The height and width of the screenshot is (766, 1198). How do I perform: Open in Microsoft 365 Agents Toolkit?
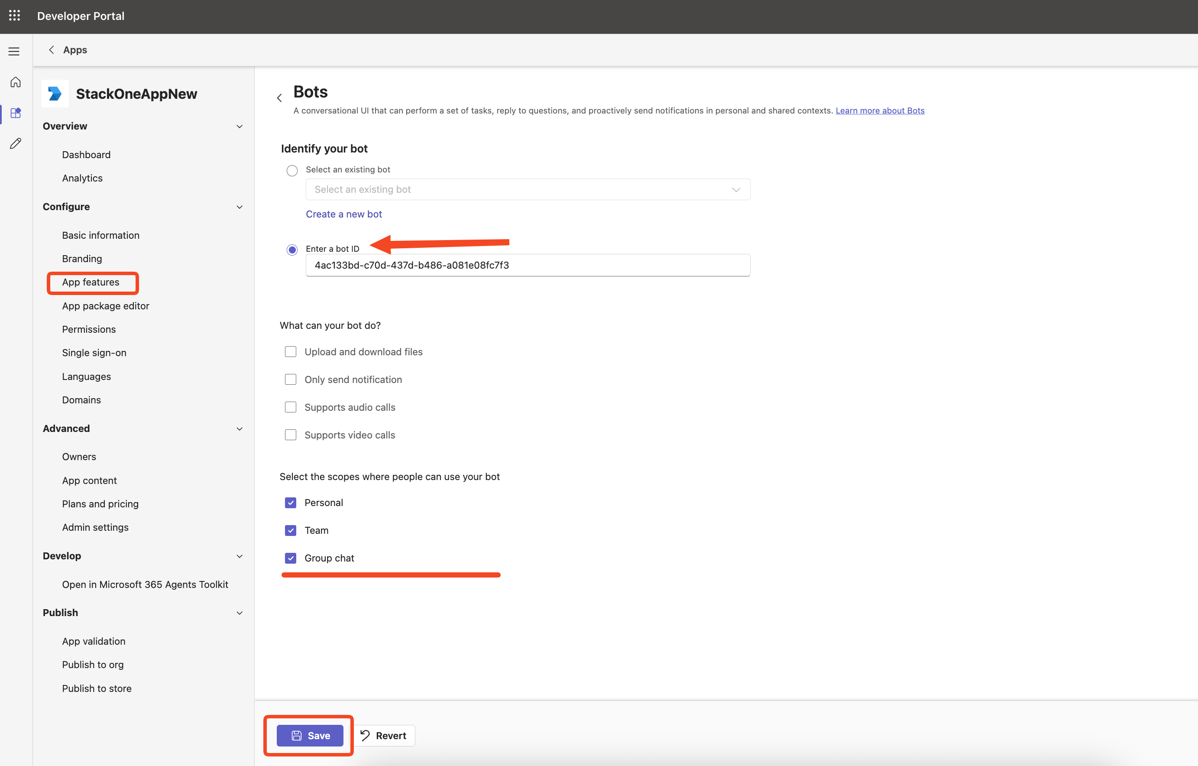pos(145,585)
